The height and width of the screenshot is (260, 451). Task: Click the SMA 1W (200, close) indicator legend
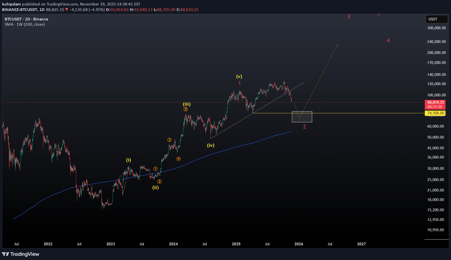[x=25, y=24]
